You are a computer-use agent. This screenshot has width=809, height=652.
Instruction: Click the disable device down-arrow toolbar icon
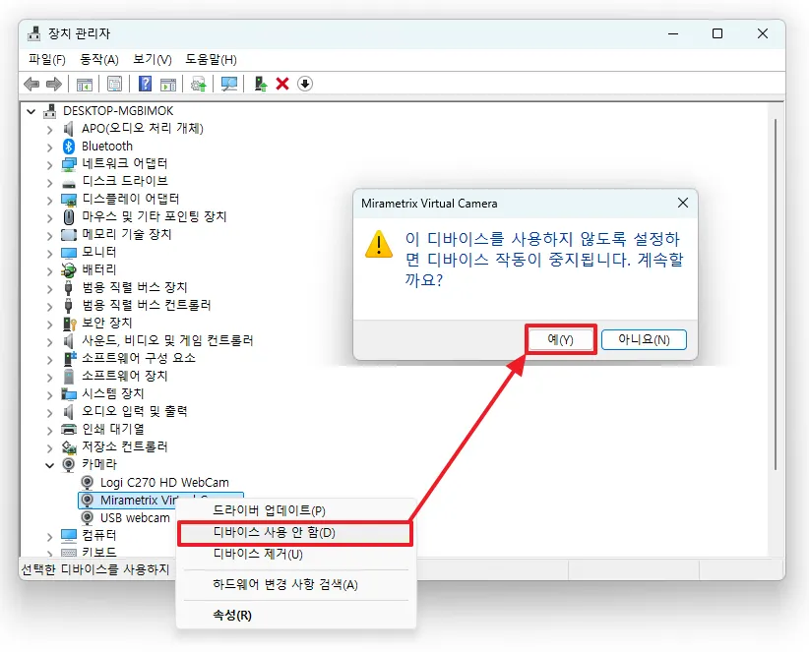(x=305, y=84)
